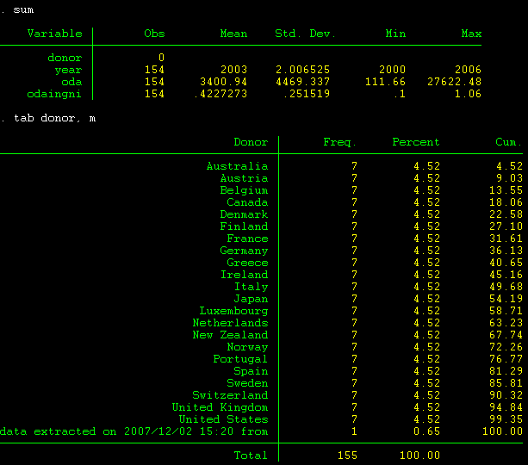528x465 pixels.
Task: Click the min value 111.66
Action: click(386, 82)
